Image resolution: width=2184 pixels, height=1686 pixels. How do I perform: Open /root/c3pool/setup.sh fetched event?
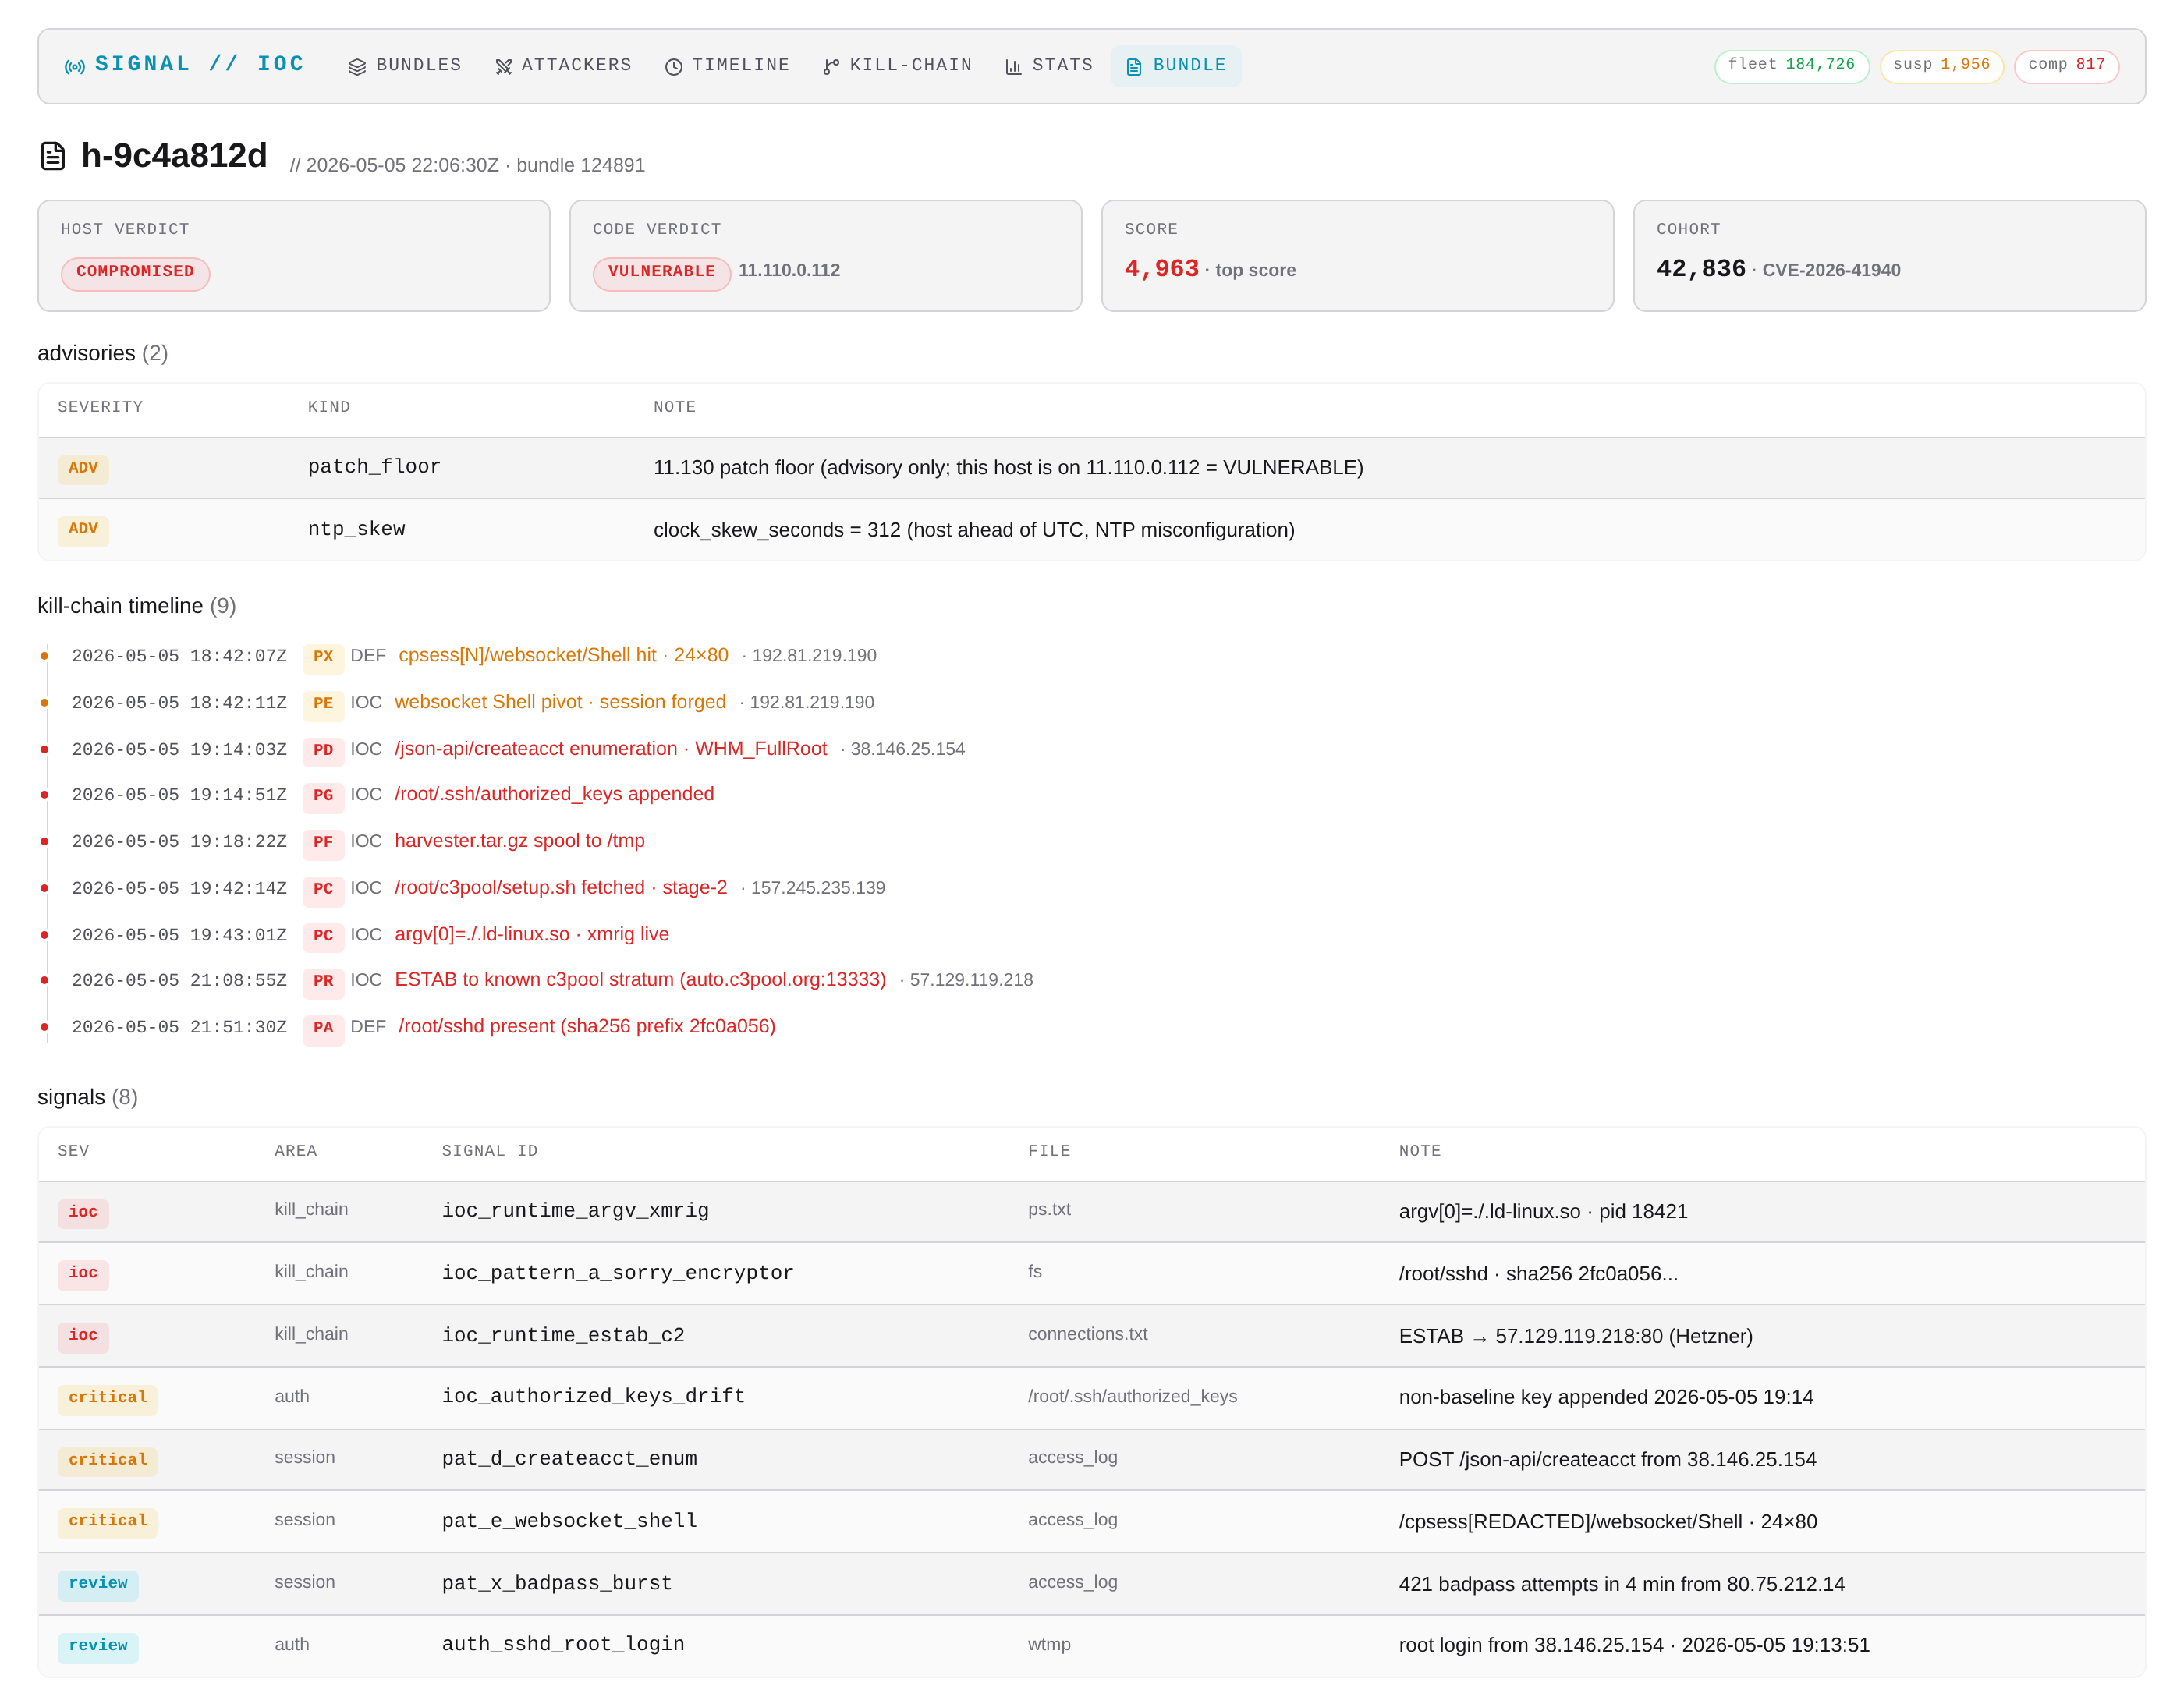[561, 888]
